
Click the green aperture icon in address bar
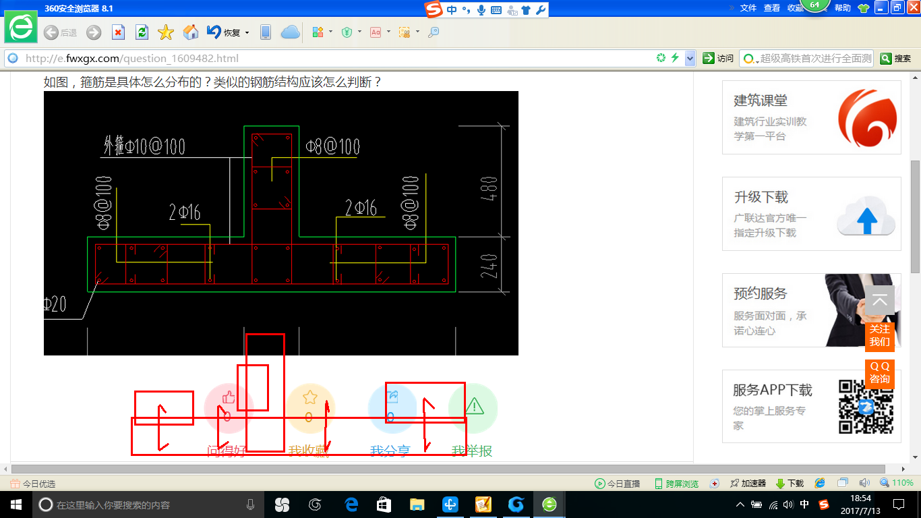[661, 58]
